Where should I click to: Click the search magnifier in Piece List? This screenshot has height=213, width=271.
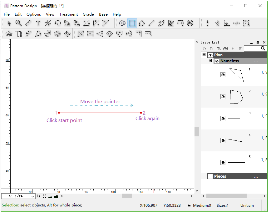[x=263, y=48]
